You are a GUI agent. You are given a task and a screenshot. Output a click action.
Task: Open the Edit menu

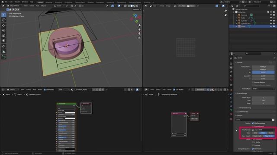[11, 2]
